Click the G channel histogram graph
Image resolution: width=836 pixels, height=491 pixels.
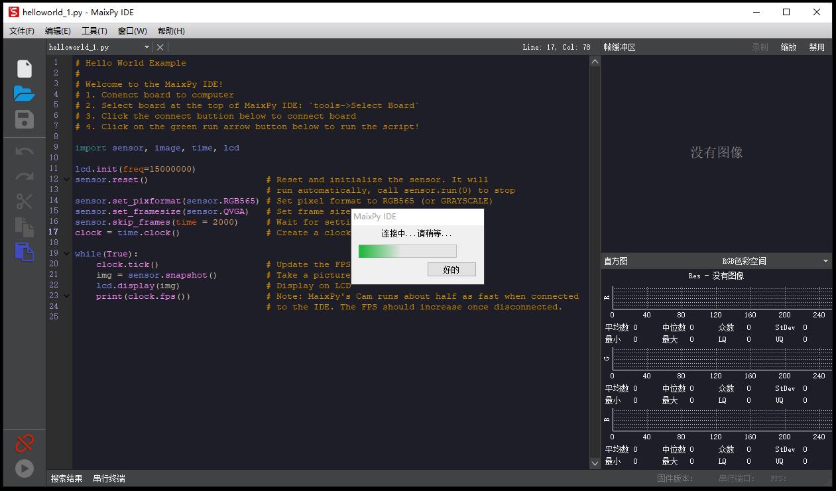(x=722, y=358)
